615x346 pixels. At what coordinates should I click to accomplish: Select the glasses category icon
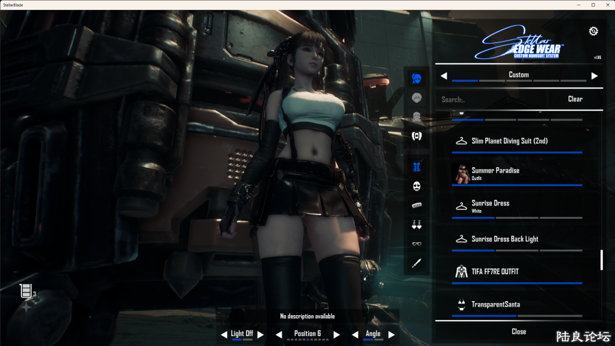(x=416, y=244)
